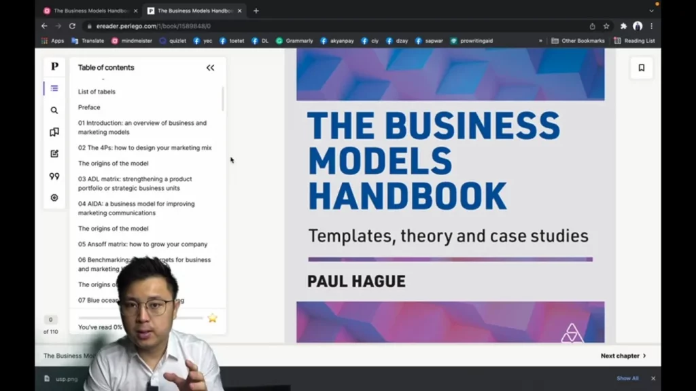The image size is (696, 391).
Task: Go forward with the browser forward arrow
Action: click(x=58, y=26)
